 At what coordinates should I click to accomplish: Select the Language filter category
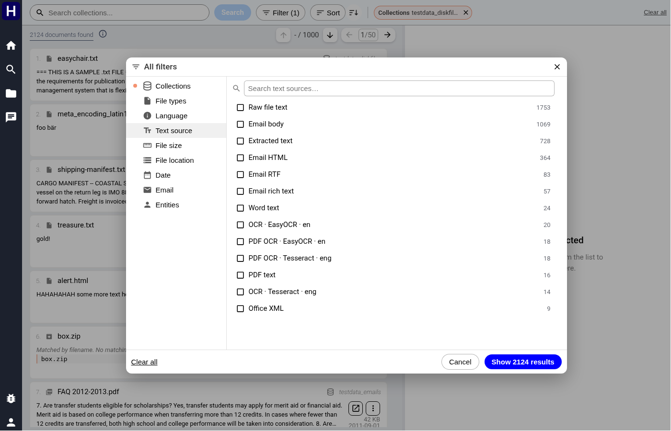[176, 116]
